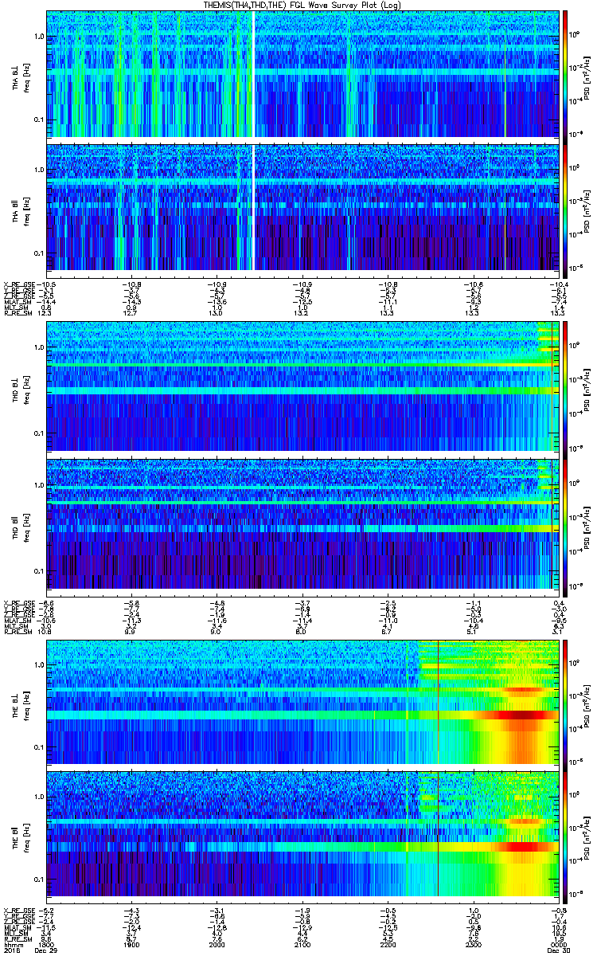597x956 pixels.
Task: Click the white data gap in THA B⊥
Action: (x=253, y=73)
